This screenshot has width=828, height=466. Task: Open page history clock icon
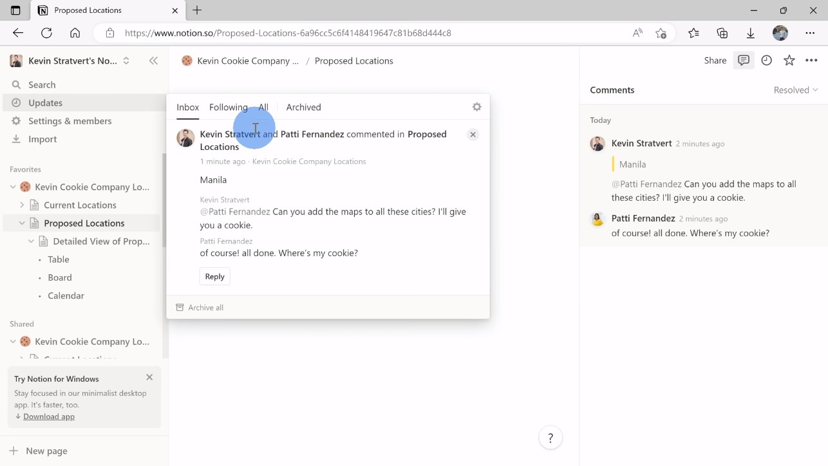tap(766, 61)
